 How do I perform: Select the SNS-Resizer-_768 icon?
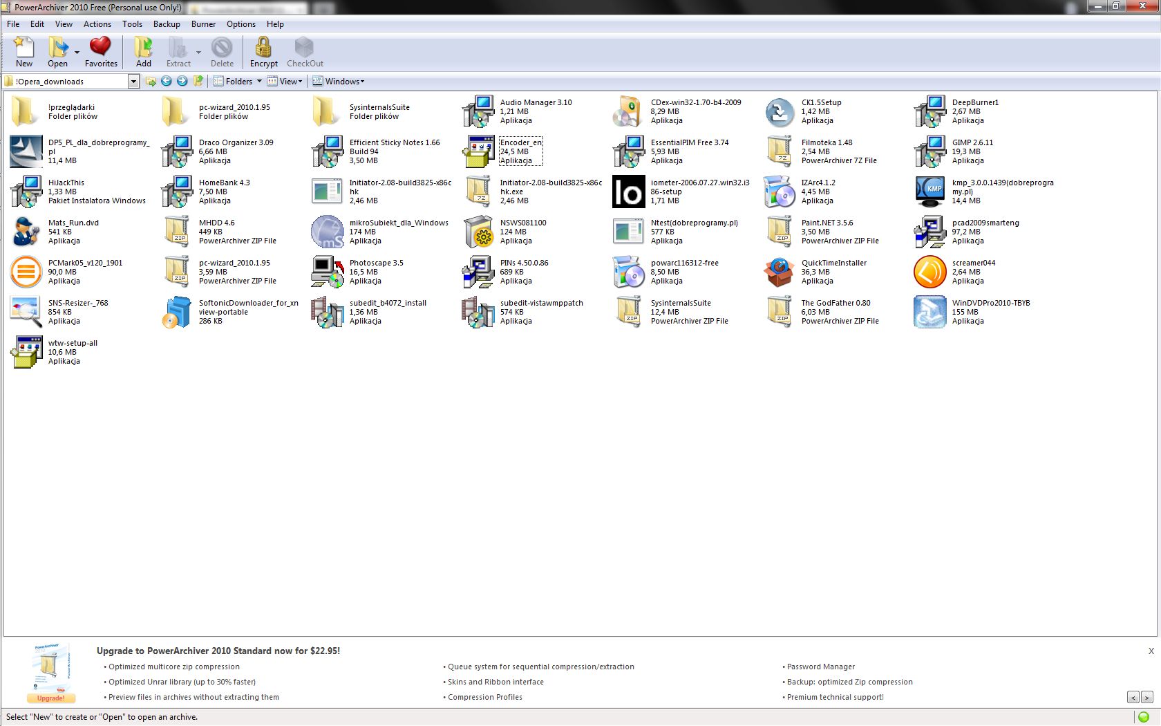point(26,312)
